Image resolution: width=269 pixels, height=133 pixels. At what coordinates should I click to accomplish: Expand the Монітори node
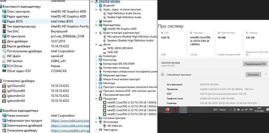(x=96, y=83)
